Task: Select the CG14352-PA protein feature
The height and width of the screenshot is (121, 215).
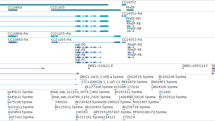Action: pyautogui.click(x=124, y=42)
